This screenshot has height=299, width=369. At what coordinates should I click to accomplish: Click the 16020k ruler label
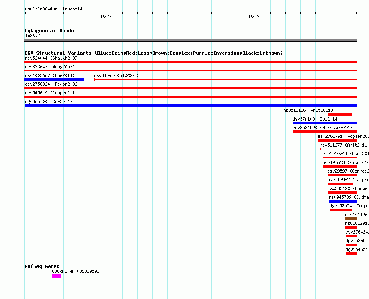255,17
